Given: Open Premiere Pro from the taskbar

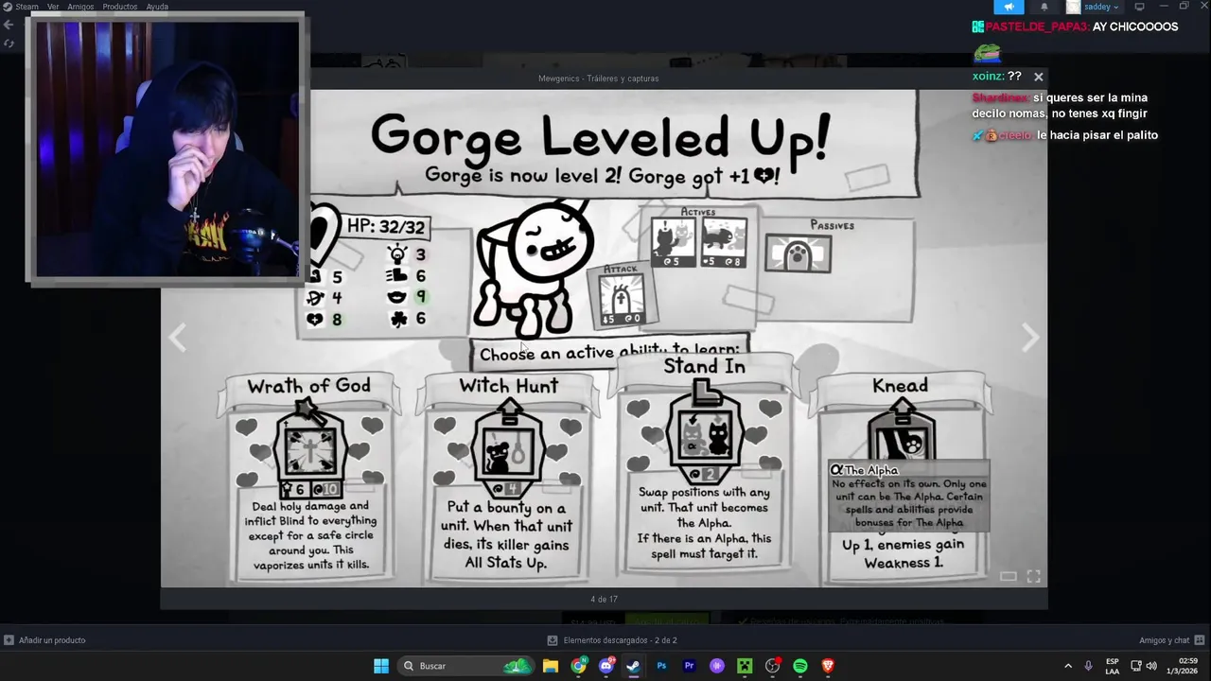Looking at the screenshot, I should tap(690, 666).
